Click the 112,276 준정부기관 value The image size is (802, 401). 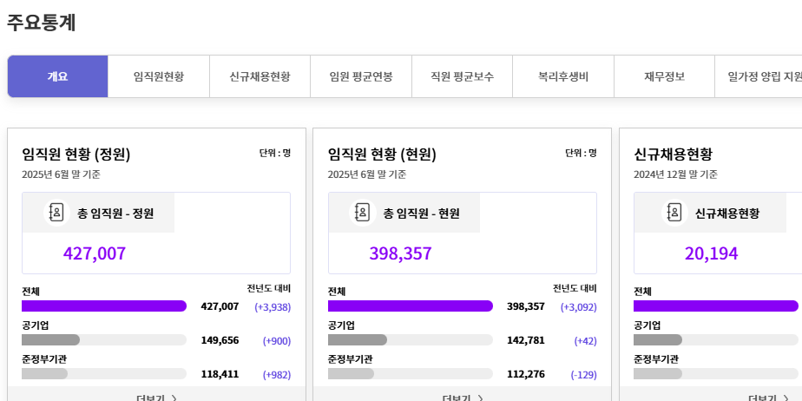[x=526, y=374]
